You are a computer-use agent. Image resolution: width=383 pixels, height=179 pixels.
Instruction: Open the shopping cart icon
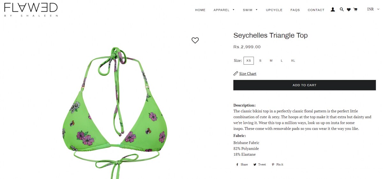[x=356, y=10]
